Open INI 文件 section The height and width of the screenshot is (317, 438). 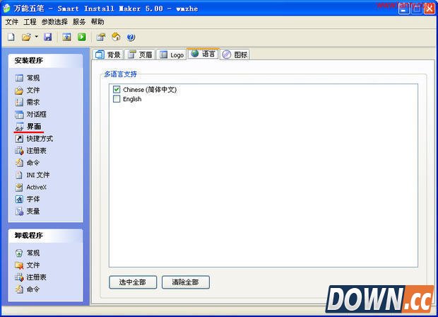32,175
